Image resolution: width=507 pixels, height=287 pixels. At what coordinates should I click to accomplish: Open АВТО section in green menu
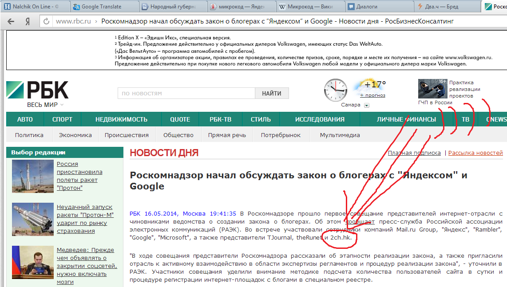coord(25,119)
